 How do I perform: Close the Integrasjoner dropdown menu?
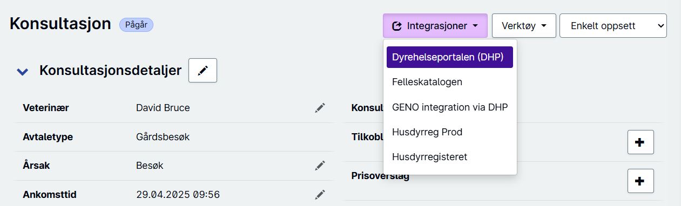435,25
